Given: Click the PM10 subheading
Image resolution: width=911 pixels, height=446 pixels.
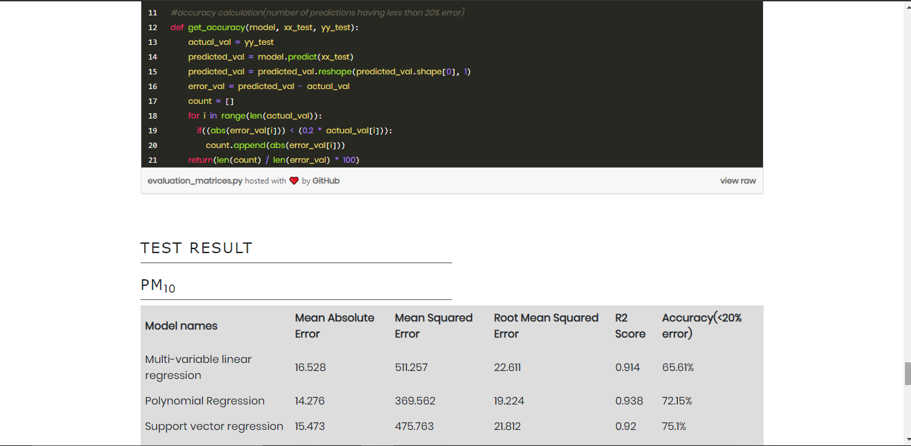Looking at the screenshot, I should coord(158,286).
